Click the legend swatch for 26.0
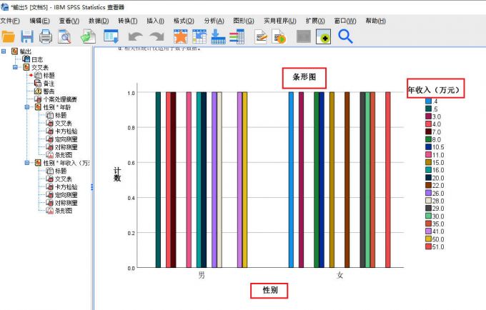This screenshot has height=310, width=486. click(428, 193)
